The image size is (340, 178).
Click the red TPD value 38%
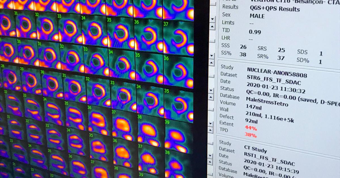pyautogui.click(x=250, y=135)
